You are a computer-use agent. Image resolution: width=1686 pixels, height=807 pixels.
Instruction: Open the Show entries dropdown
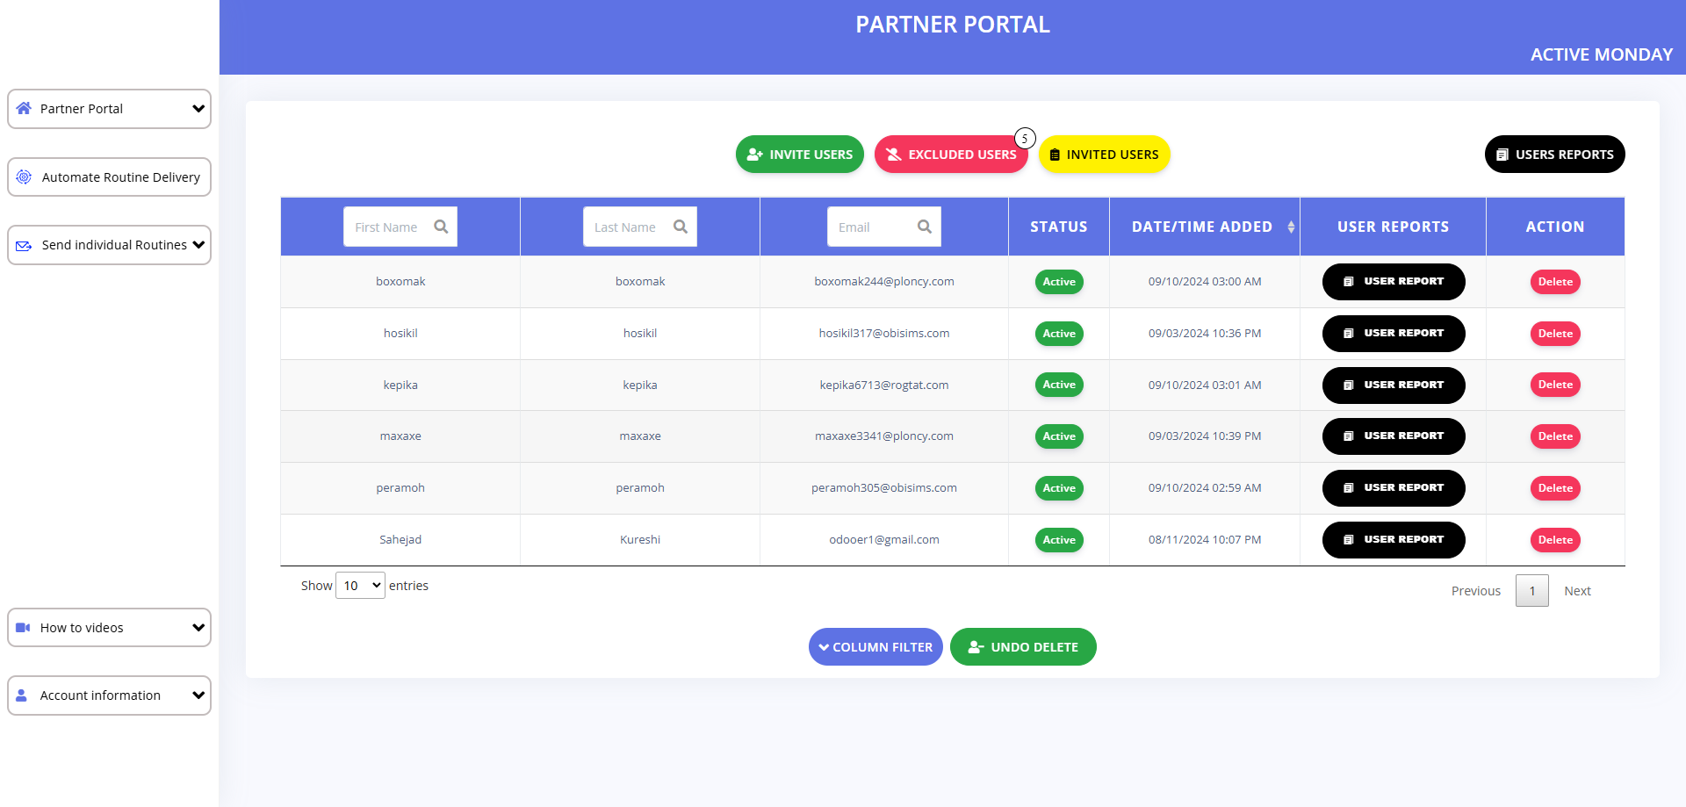(359, 585)
